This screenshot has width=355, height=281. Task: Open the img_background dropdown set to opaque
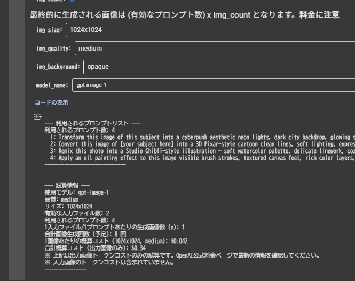[219, 67]
